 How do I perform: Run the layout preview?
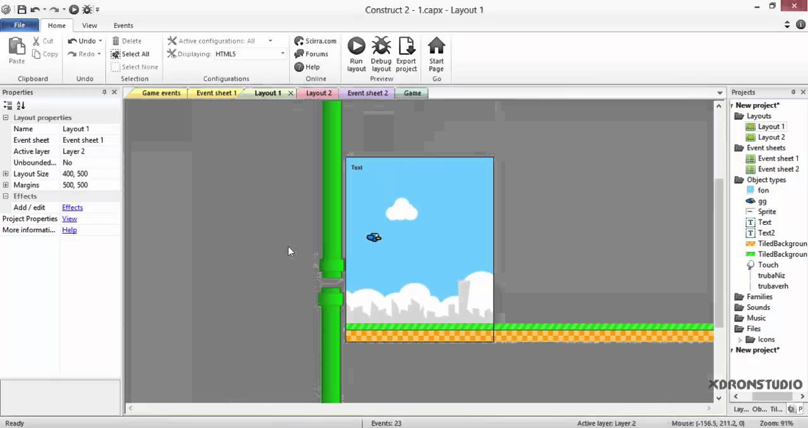coord(356,54)
